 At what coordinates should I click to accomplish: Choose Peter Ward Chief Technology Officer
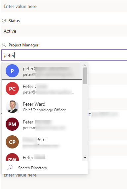click(x=42, y=106)
